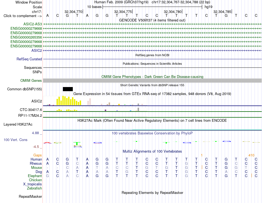
Task: Click the RepeatMasker track label
Action: 30,197
